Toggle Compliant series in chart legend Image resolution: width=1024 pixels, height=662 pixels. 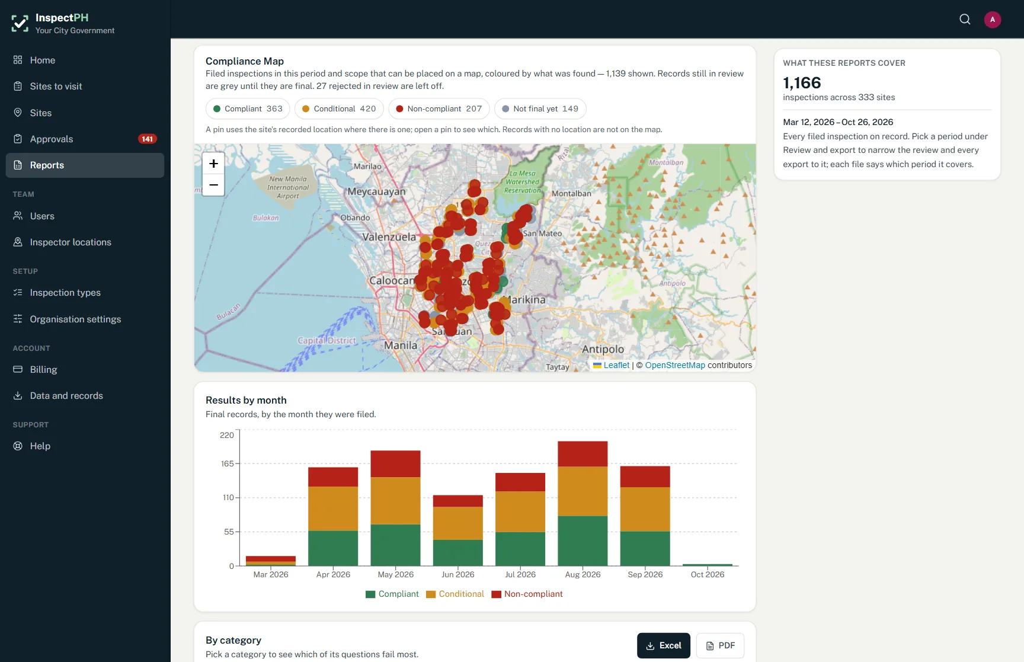pos(392,594)
